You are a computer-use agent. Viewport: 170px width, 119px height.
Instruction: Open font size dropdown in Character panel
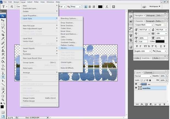click(149, 30)
